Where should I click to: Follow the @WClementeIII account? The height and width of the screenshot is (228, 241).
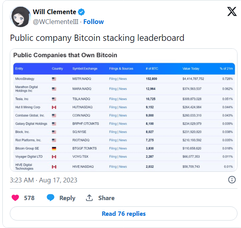(x=93, y=22)
